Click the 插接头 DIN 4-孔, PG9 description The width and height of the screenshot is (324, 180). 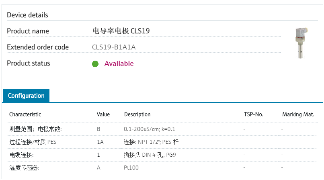[150, 155]
